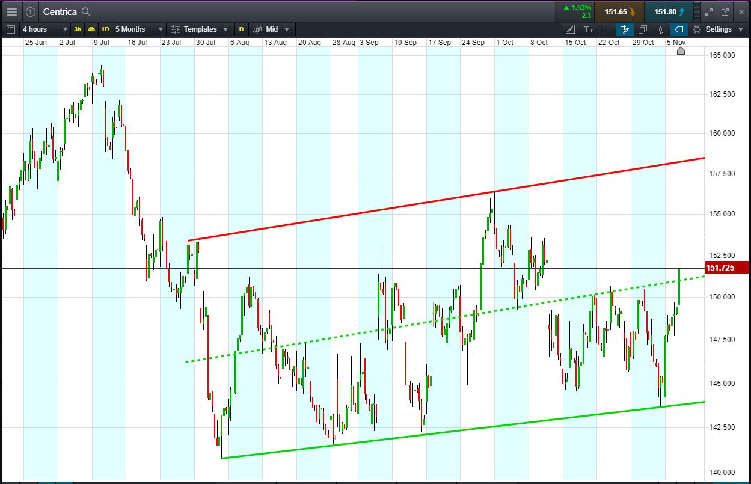The image size is (751, 484).
Task: Click the 165.000 price axis label
Action: pos(721,55)
